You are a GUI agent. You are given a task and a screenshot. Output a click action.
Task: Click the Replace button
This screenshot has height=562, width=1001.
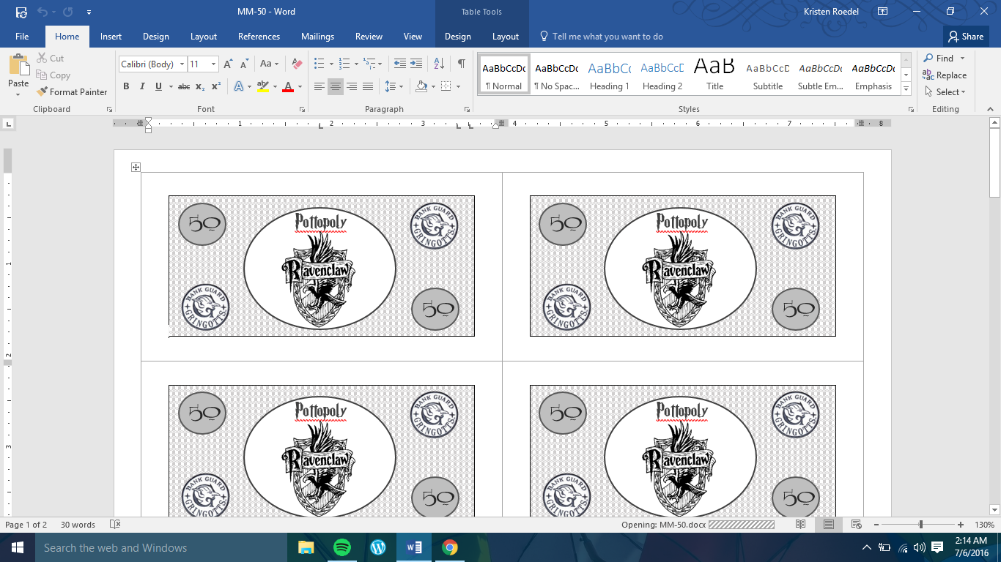[945, 75]
